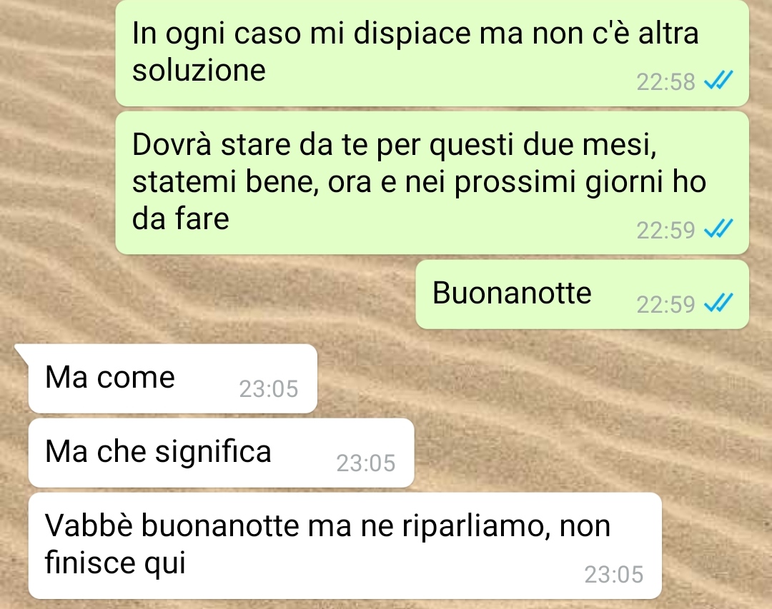Click blue double ticks beside Buonanotte
This screenshot has width=772, height=609.
[x=718, y=303]
